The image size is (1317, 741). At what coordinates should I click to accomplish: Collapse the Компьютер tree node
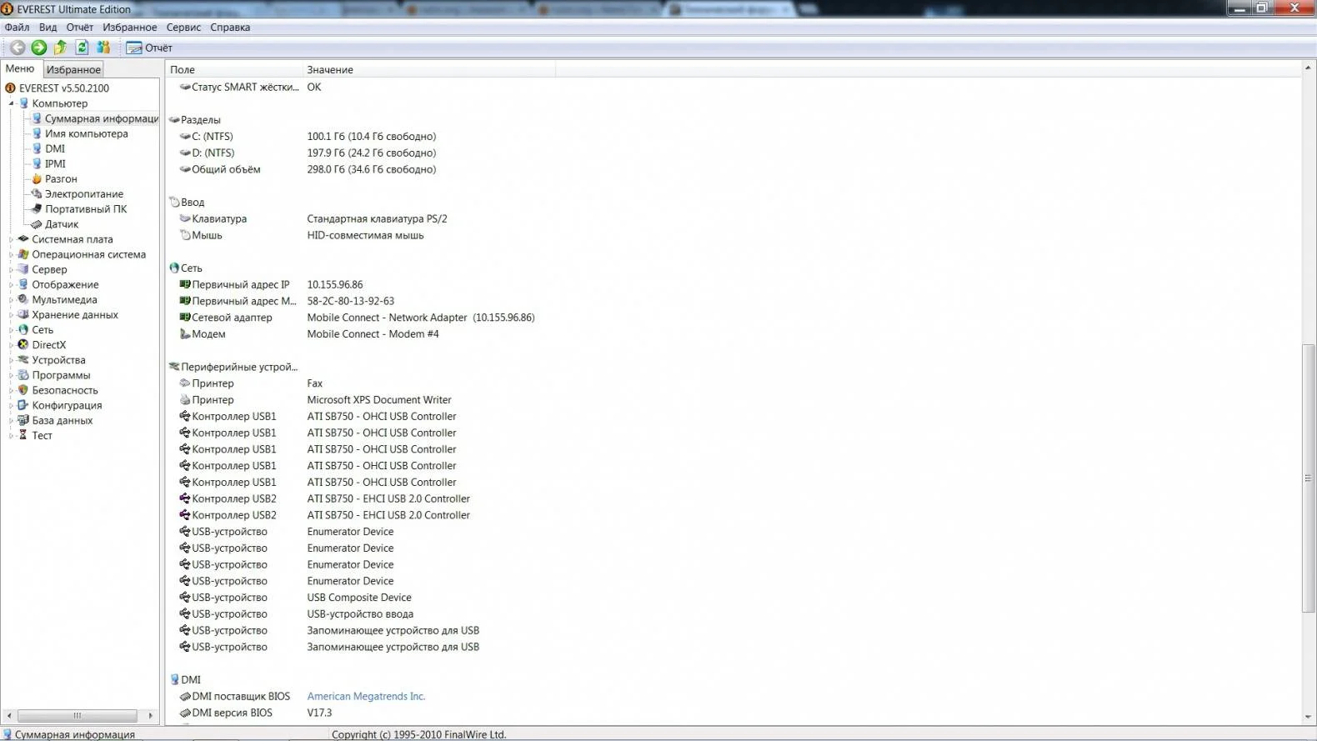click(x=11, y=103)
